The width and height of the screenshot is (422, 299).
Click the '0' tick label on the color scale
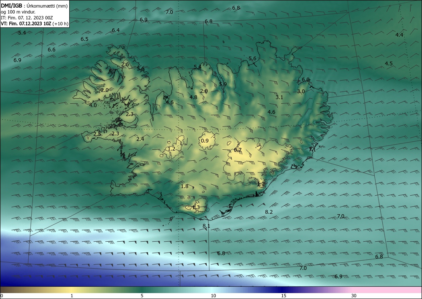tap(2, 296)
